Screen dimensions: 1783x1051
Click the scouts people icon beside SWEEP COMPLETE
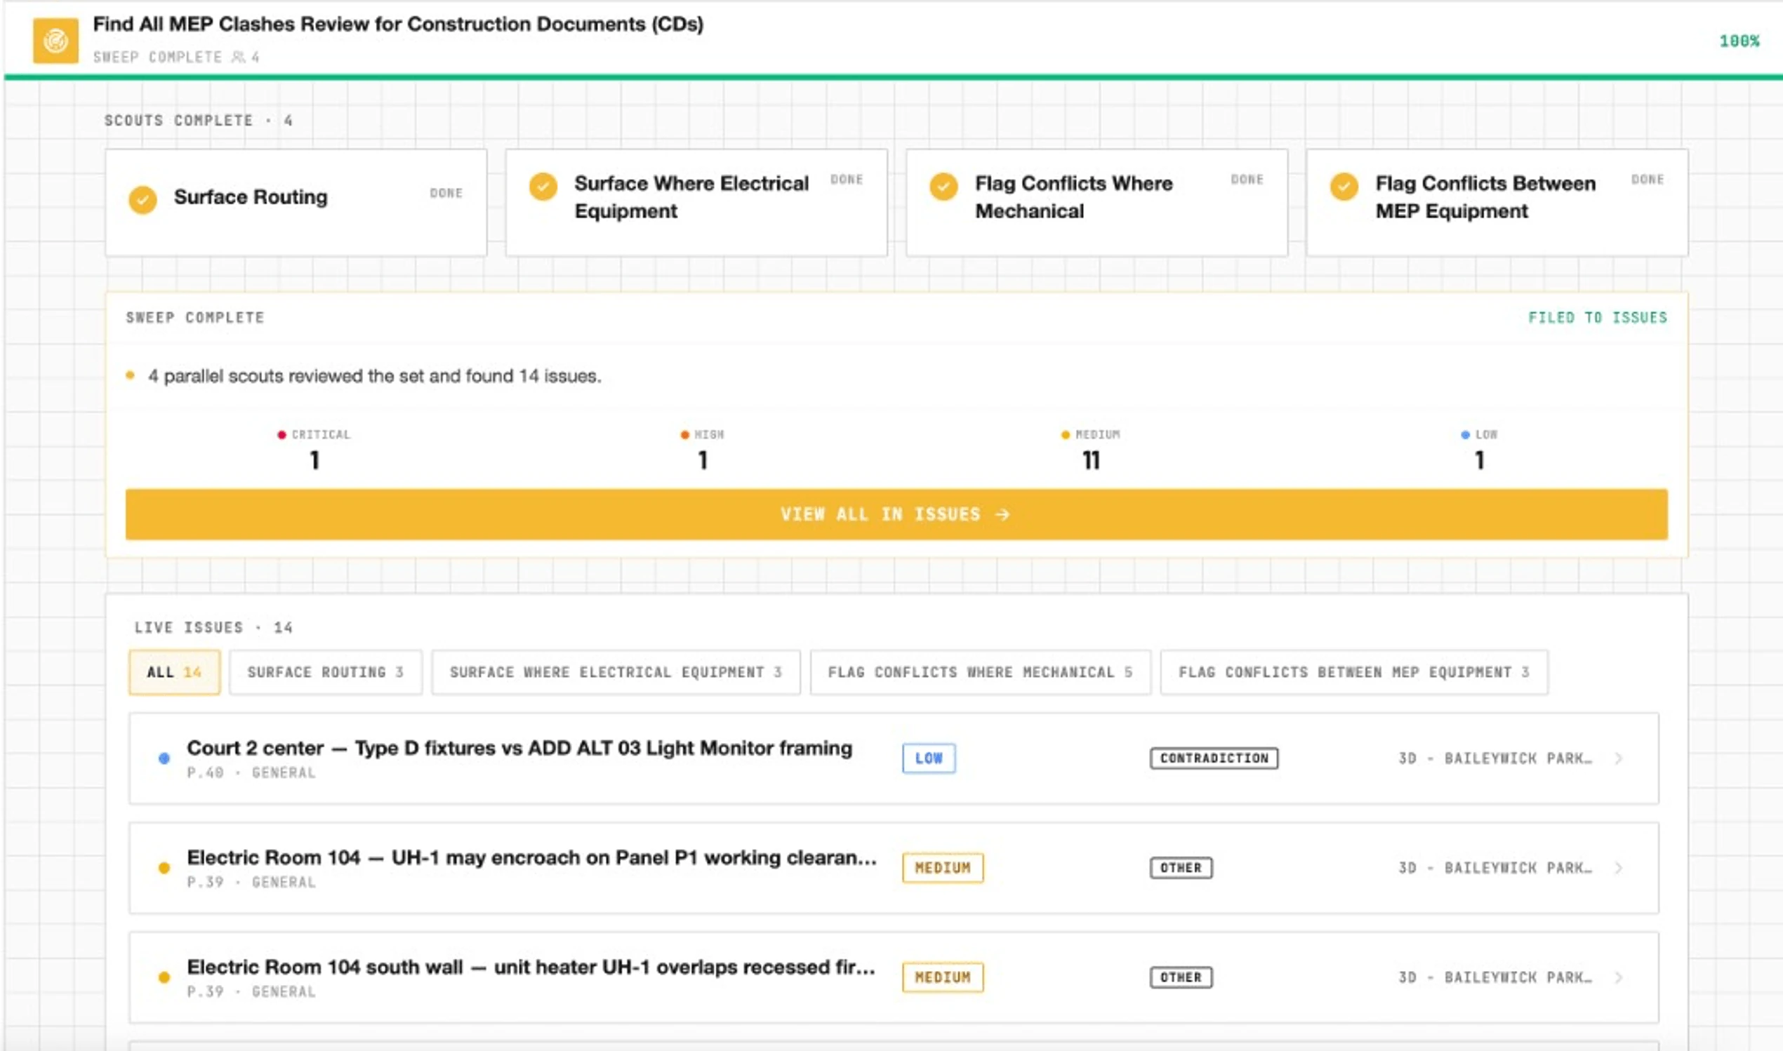click(238, 57)
